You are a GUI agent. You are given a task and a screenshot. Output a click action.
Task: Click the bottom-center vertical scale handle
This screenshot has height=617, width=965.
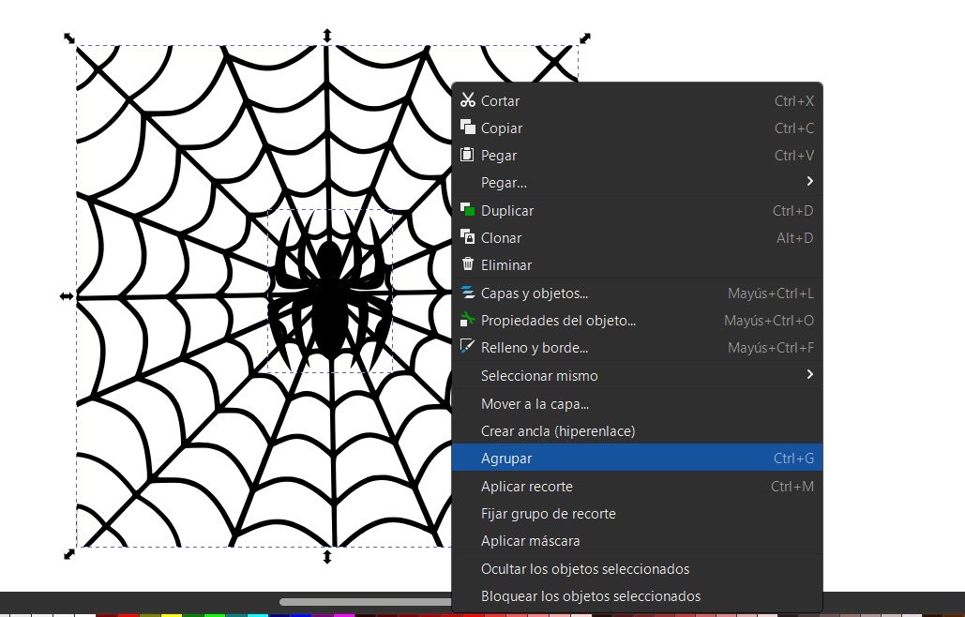327,557
